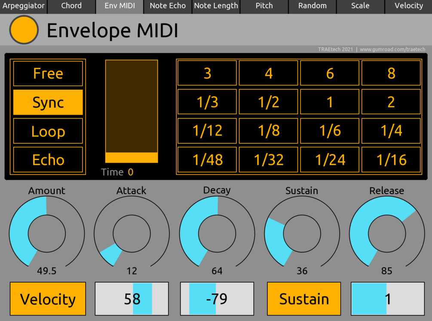Click the www.gumroad.com/traetech link
The image size is (432, 321).
392,49
